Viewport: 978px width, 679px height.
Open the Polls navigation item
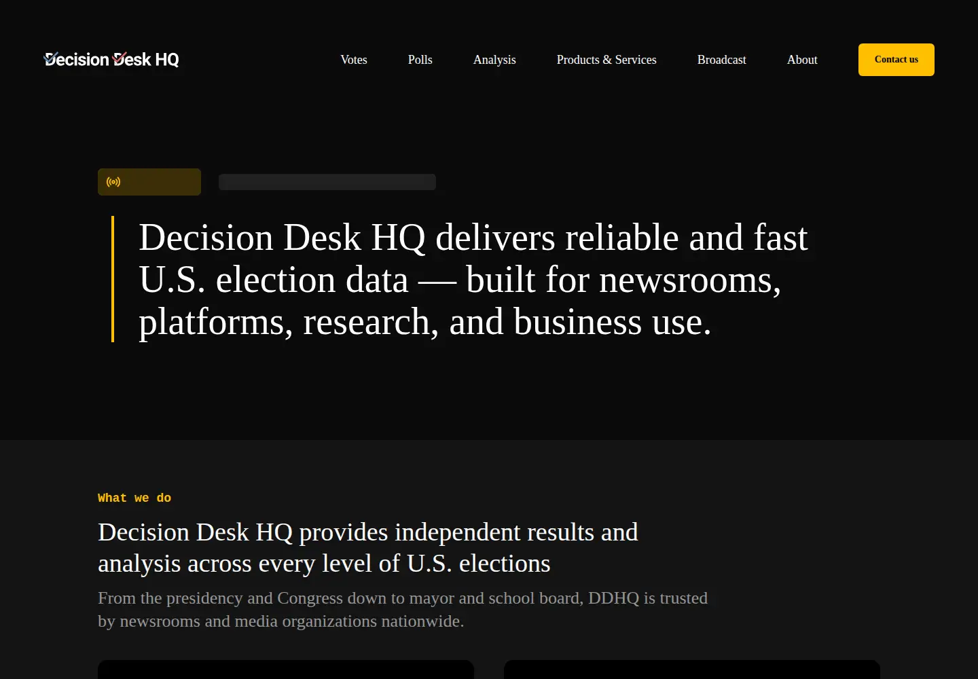pos(420,60)
